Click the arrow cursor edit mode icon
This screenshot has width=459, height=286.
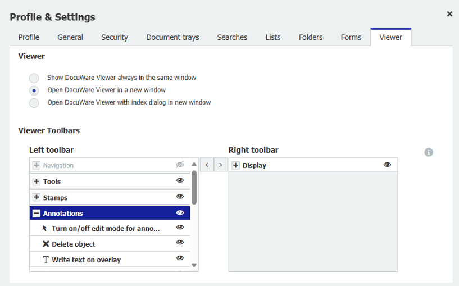[46, 228]
